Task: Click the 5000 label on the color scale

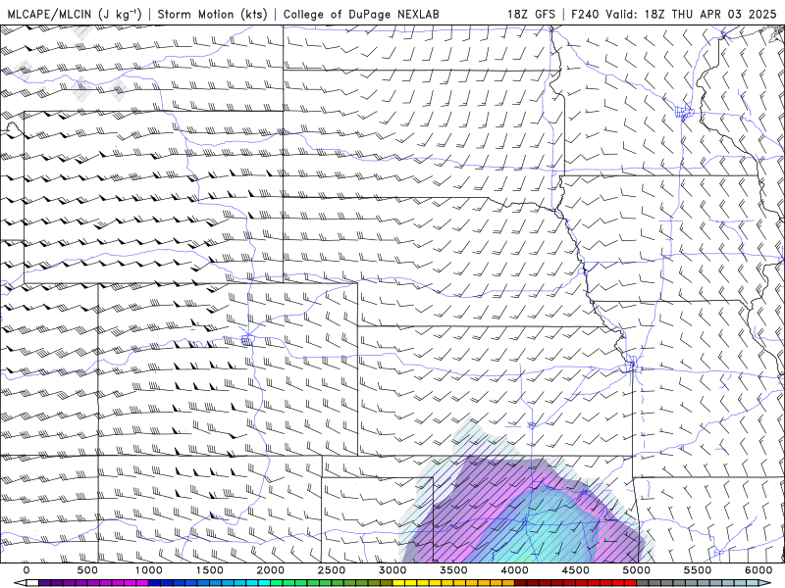Action: 637,570
